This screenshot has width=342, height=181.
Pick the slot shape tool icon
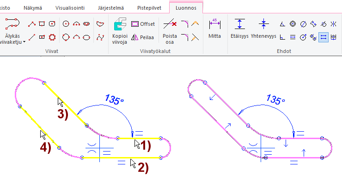[x=86, y=23]
